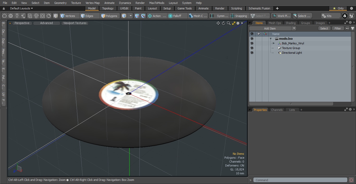The image size is (356, 184).
Task: Click the Viewport Textures button
Action: (x=75, y=23)
